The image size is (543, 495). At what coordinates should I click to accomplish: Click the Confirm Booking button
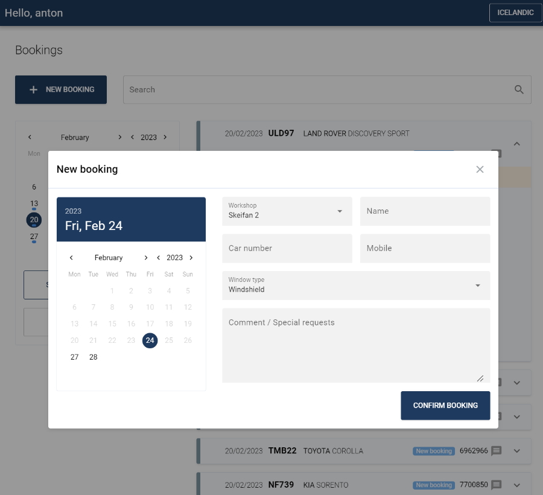445,406
